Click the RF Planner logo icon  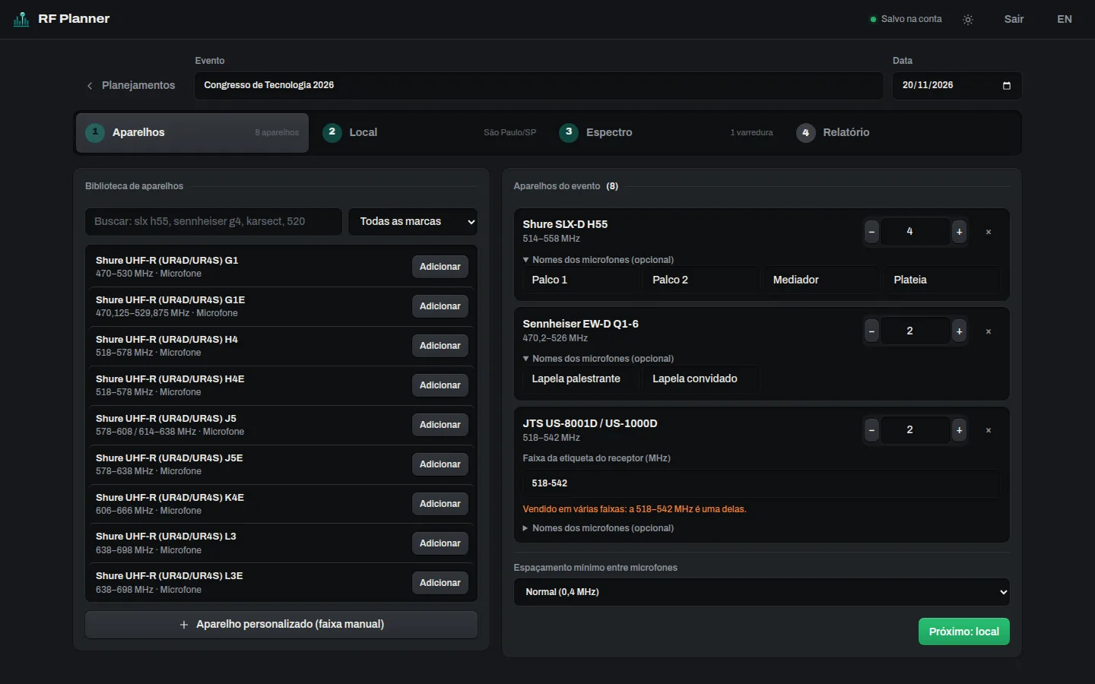click(x=21, y=19)
